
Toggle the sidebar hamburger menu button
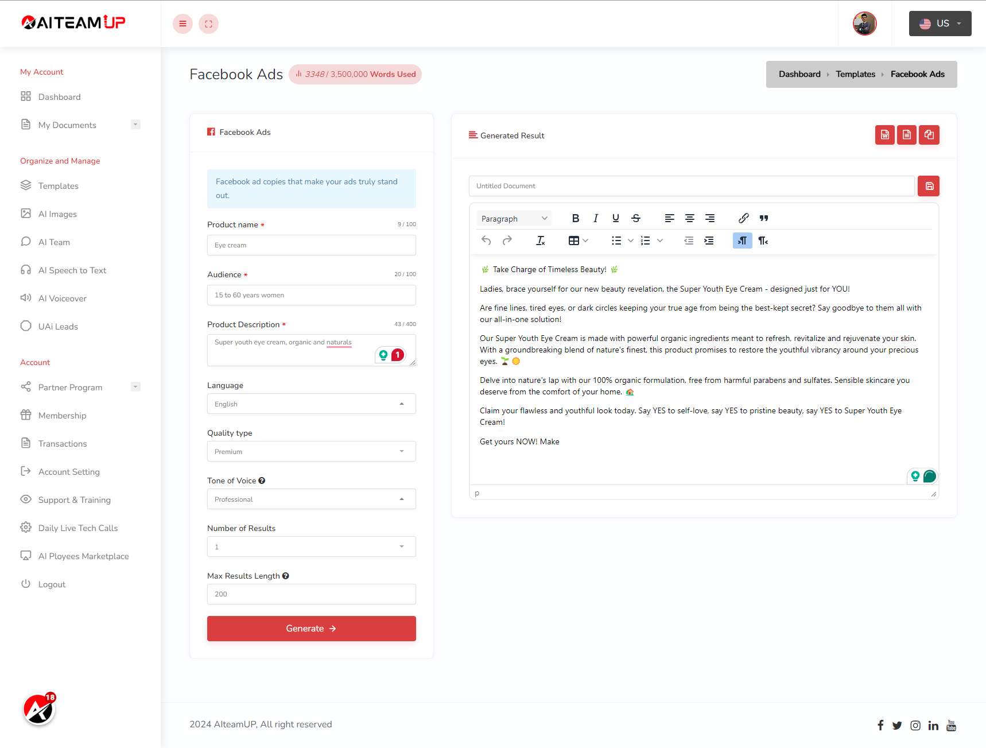coord(183,24)
